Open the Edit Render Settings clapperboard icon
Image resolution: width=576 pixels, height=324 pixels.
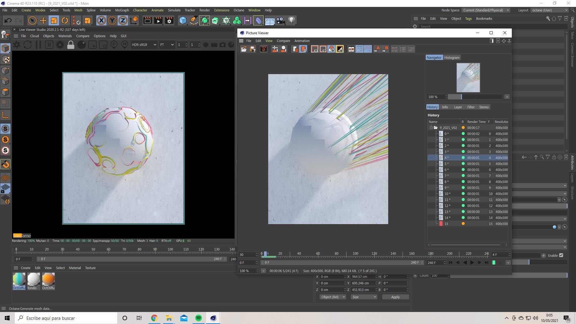(x=169, y=20)
